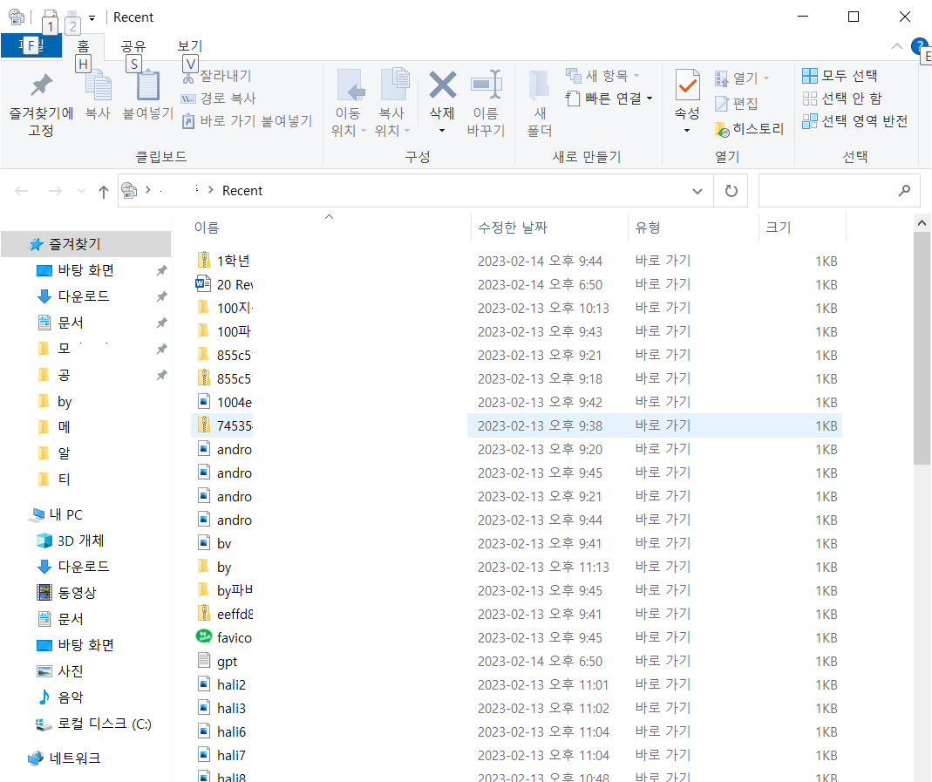Click inside the search box
The image size is (932, 782).
[x=828, y=190]
